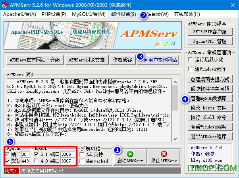
Task: Click 访问用户本地网站 button
Action: click(x=158, y=60)
